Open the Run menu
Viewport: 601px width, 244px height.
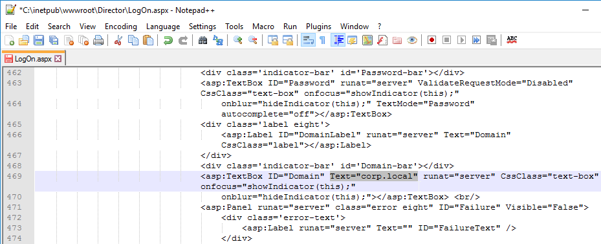(x=290, y=27)
